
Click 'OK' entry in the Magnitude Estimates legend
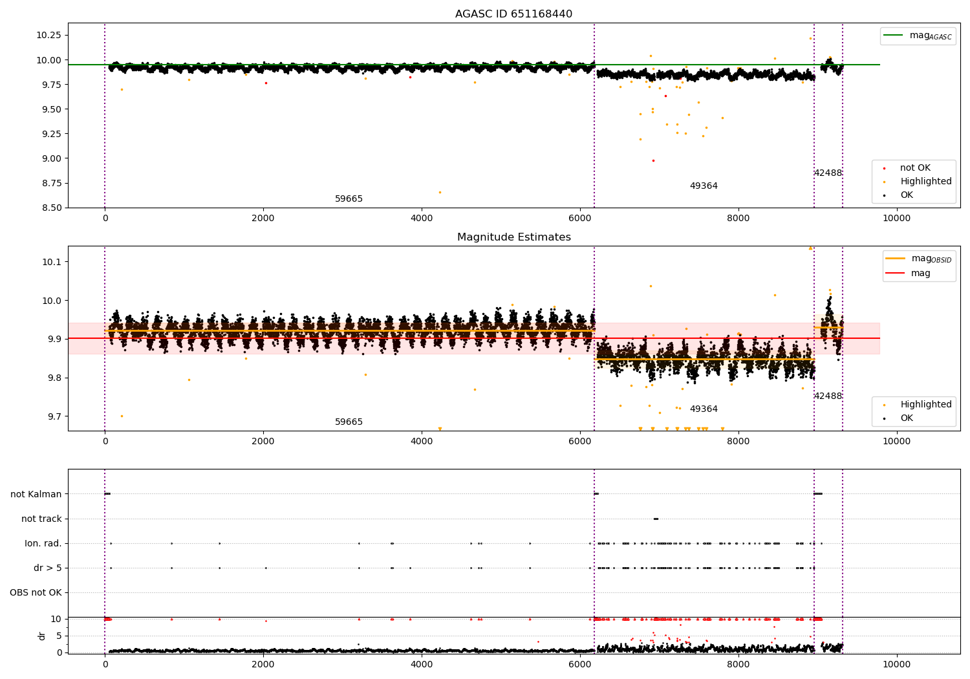[899, 418]
